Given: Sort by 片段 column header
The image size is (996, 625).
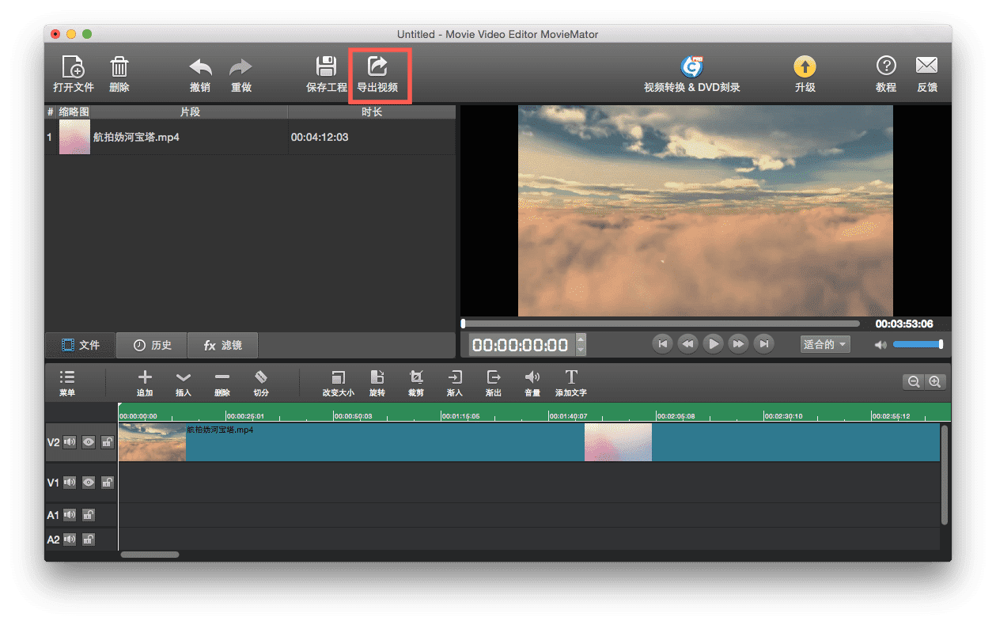Looking at the screenshot, I should tap(190, 112).
